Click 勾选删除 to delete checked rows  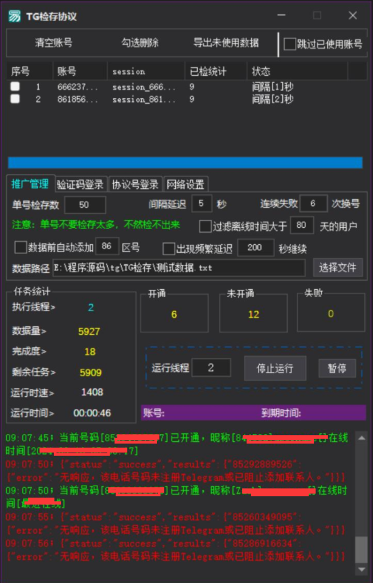(x=140, y=43)
